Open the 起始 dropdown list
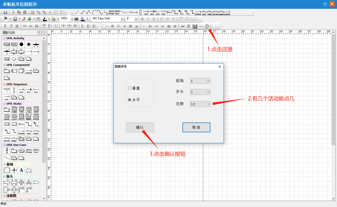Image resolution: width=337 pixels, height=207 pixels. 208,81
